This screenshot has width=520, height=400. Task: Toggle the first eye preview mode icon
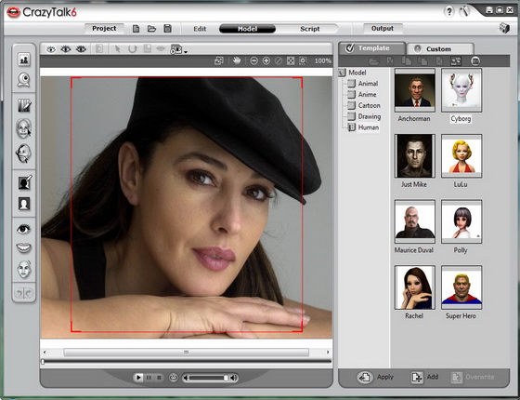51,49
